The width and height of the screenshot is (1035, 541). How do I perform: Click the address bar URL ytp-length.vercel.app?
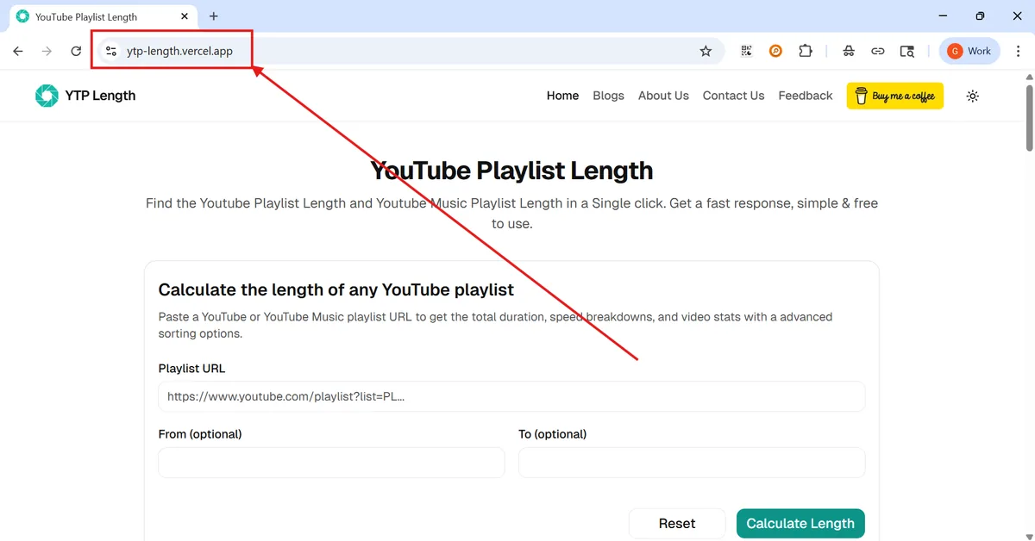point(179,52)
